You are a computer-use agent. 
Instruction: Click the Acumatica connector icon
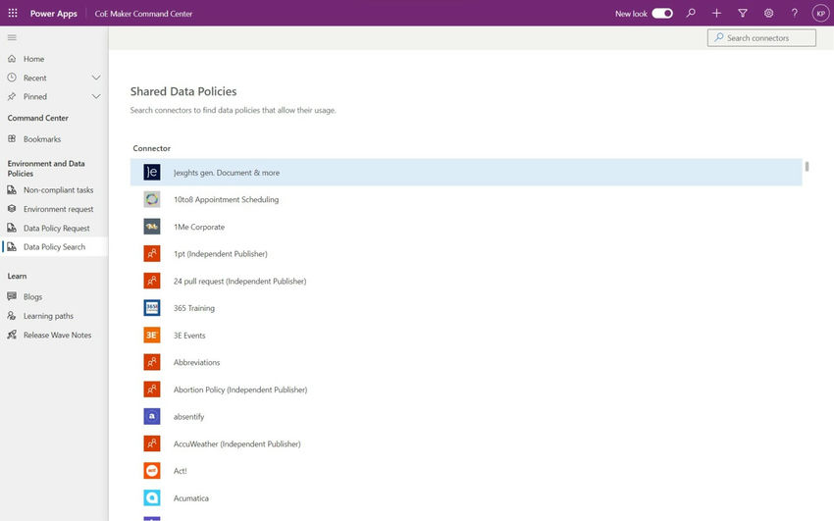point(151,497)
